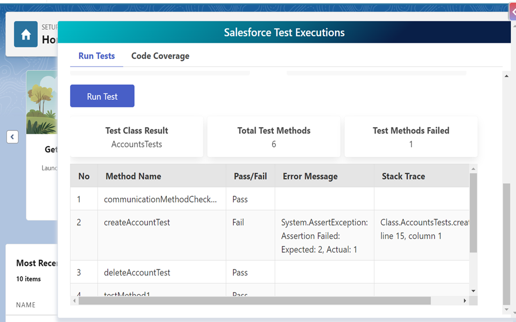Viewport: 516px width, 322px height.
Task: Switch to the Run Tests tab
Action: point(97,56)
